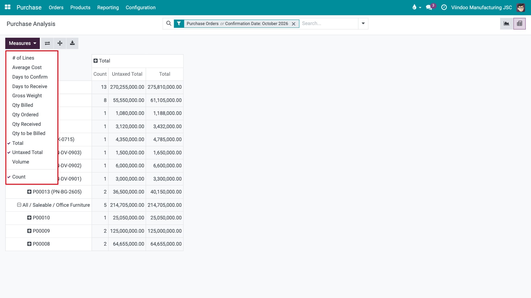This screenshot has width=531, height=298.
Task: Sort by the Count column header
Action: [x=100, y=74]
